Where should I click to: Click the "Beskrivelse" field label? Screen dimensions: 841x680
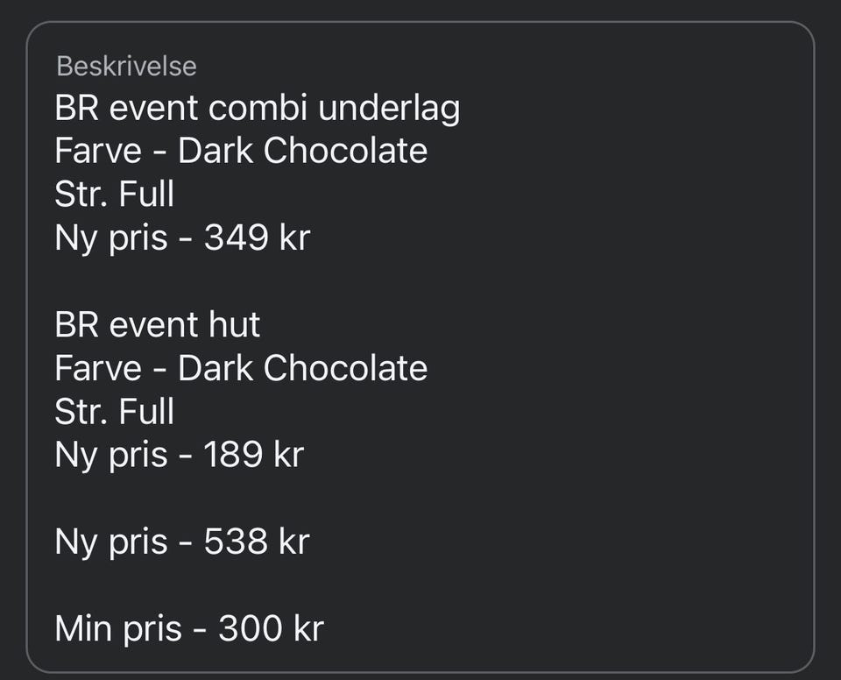pos(126,66)
